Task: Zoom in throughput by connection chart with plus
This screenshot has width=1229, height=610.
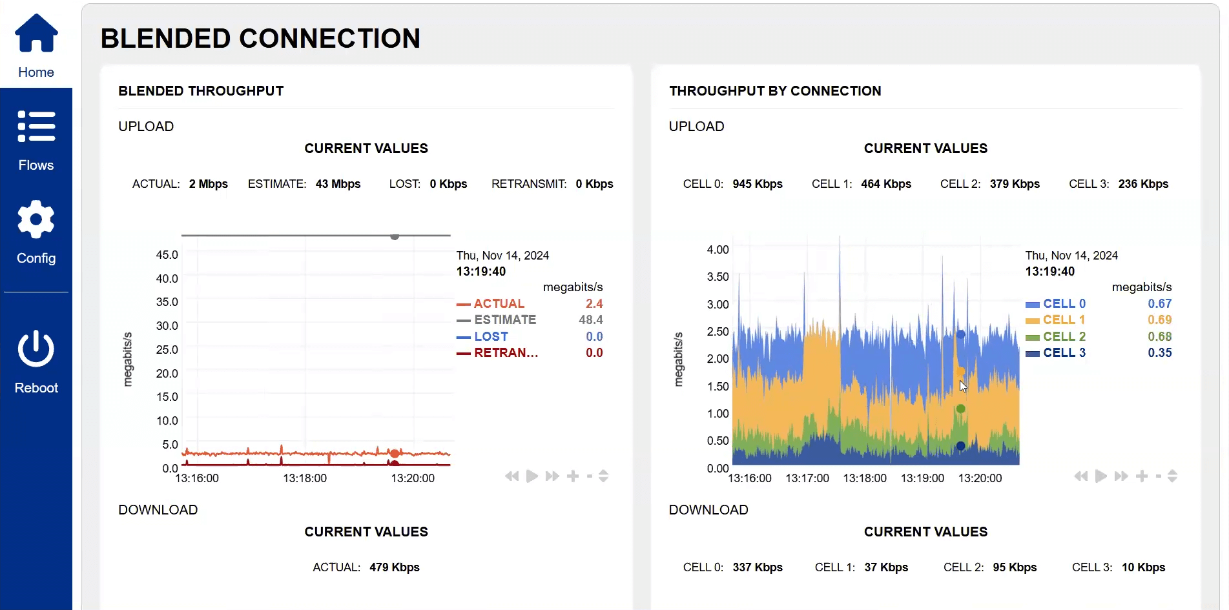Action: pyautogui.click(x=1142, y=476)
